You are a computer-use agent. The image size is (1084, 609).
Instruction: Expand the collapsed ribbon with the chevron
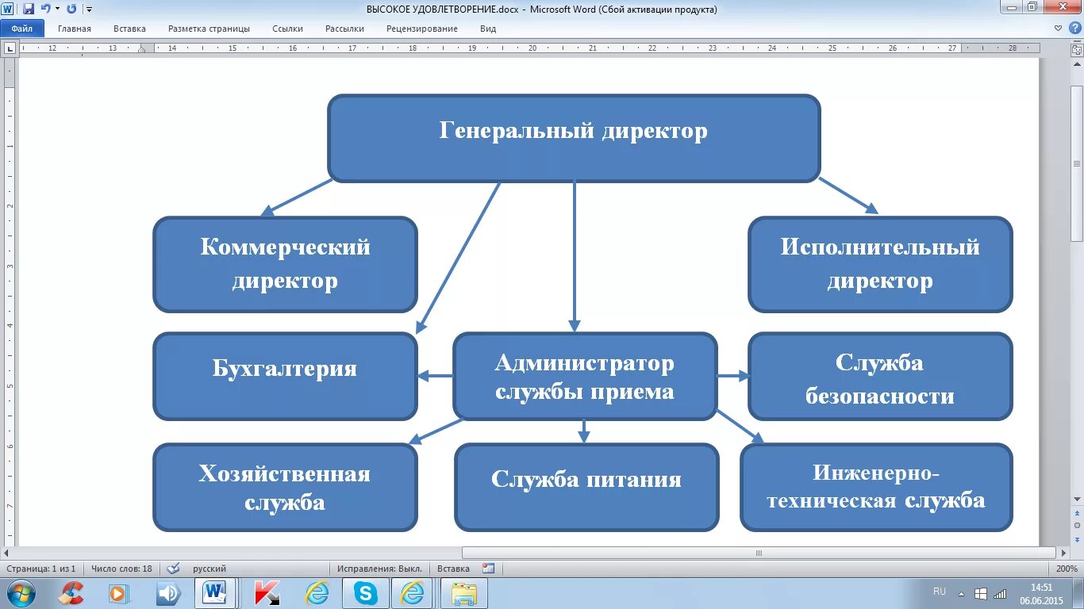point(1059,28)
